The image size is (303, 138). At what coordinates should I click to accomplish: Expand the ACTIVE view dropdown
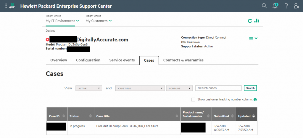(89, 88)
